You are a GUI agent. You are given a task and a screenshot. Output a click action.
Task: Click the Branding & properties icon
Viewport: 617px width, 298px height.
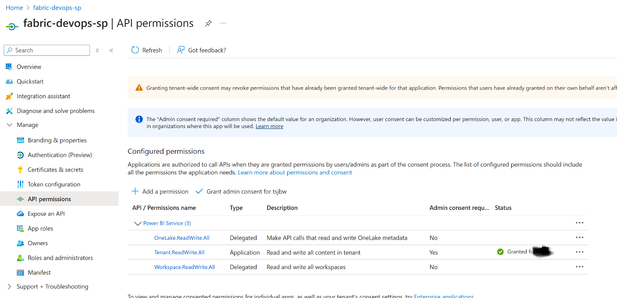pyautogui.click(x=20, y=140)
